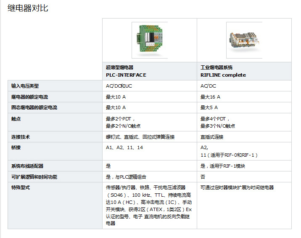
Task: Click the 触点 row header
Action: coord(16,119)
